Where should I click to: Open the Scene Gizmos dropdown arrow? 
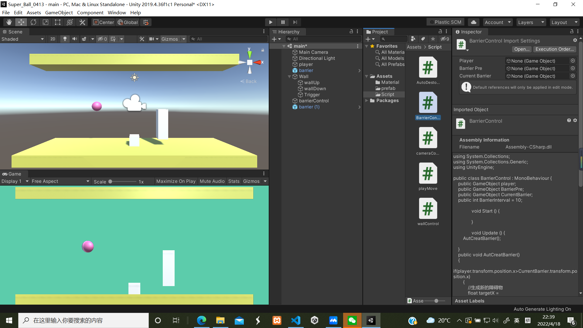coord(184,39)
